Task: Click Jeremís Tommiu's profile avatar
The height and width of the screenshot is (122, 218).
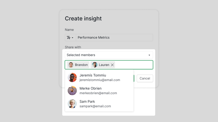Action: click(72, 77)
